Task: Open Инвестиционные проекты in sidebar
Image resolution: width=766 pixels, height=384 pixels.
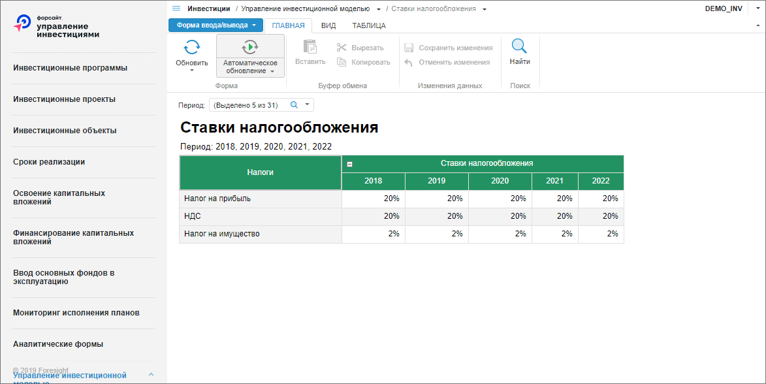Action: pyautogui.click(x=65, y=99)
